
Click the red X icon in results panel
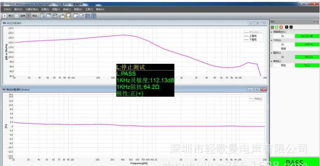click(x=281, y=27)
